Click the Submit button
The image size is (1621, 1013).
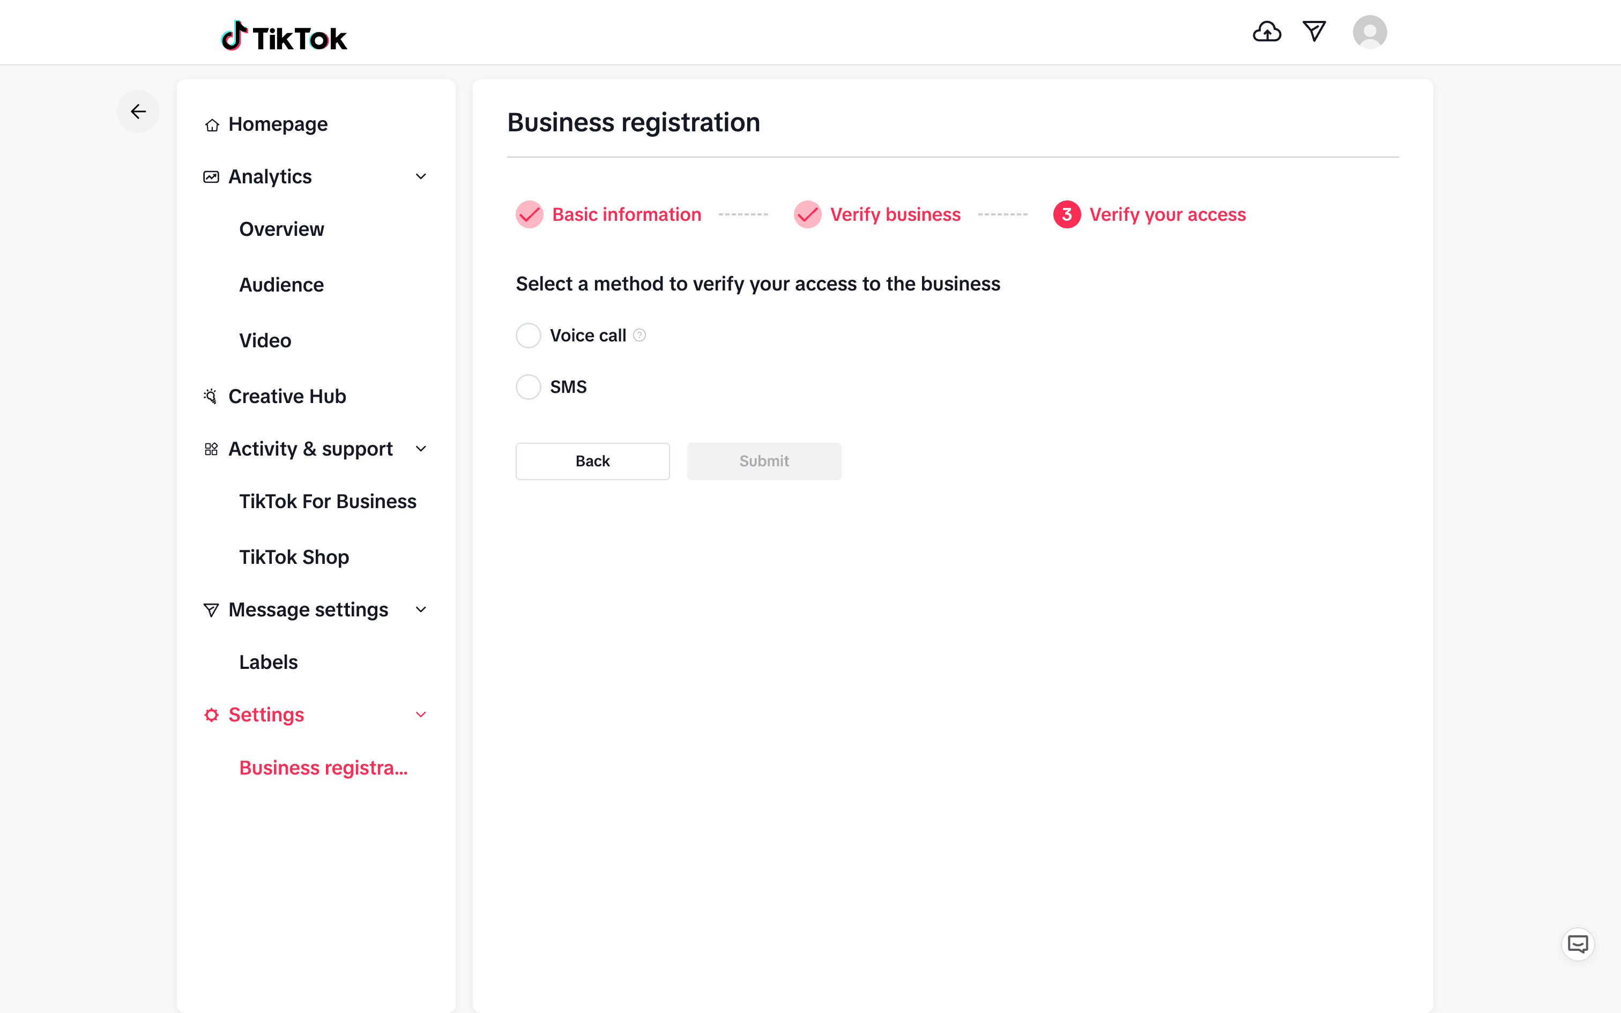pyautogui.click(x=764, y=461)
